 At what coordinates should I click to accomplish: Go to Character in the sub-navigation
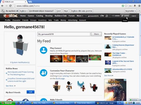[x=16, y=20]
